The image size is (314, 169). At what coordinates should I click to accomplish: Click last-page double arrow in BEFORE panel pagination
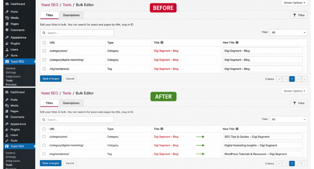tap(305, 79)
